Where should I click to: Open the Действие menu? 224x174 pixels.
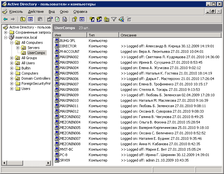(x=36, y=12)
